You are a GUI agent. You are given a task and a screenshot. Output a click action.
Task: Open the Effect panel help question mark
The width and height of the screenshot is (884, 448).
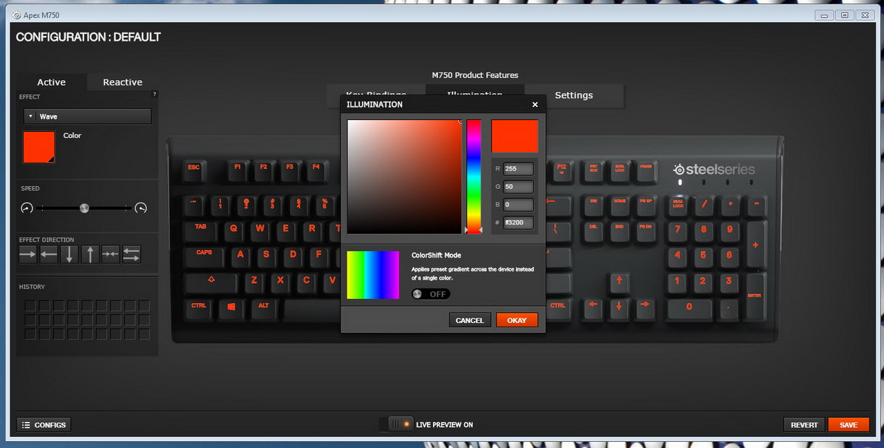pos(154,94)
